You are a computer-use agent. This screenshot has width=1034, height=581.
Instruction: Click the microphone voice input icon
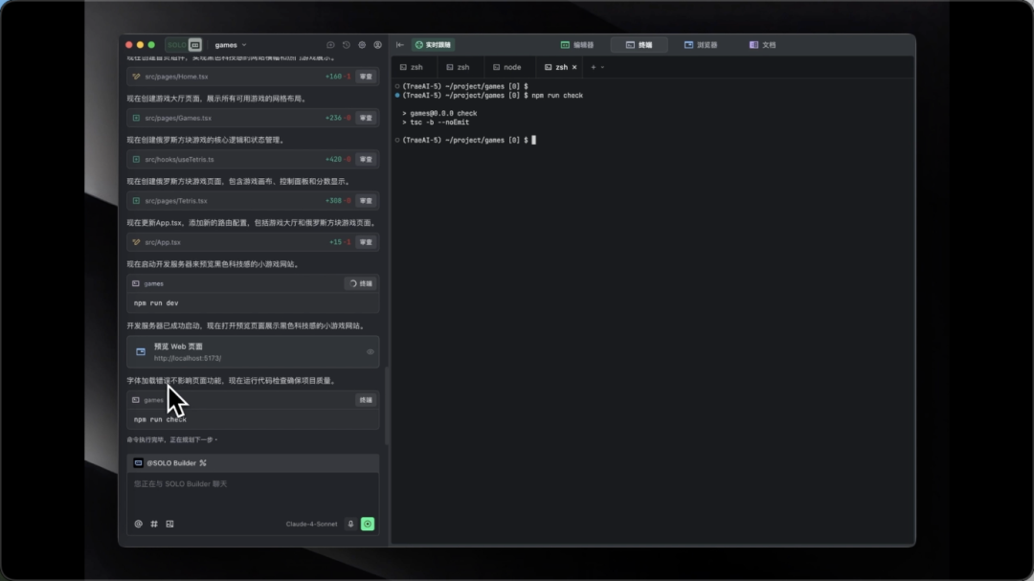click(350, 524)
